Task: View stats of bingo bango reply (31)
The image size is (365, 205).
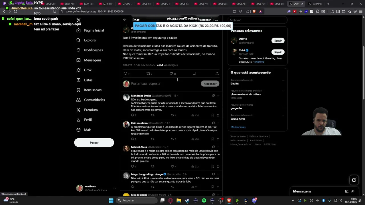Action: [x=194, y=187]
